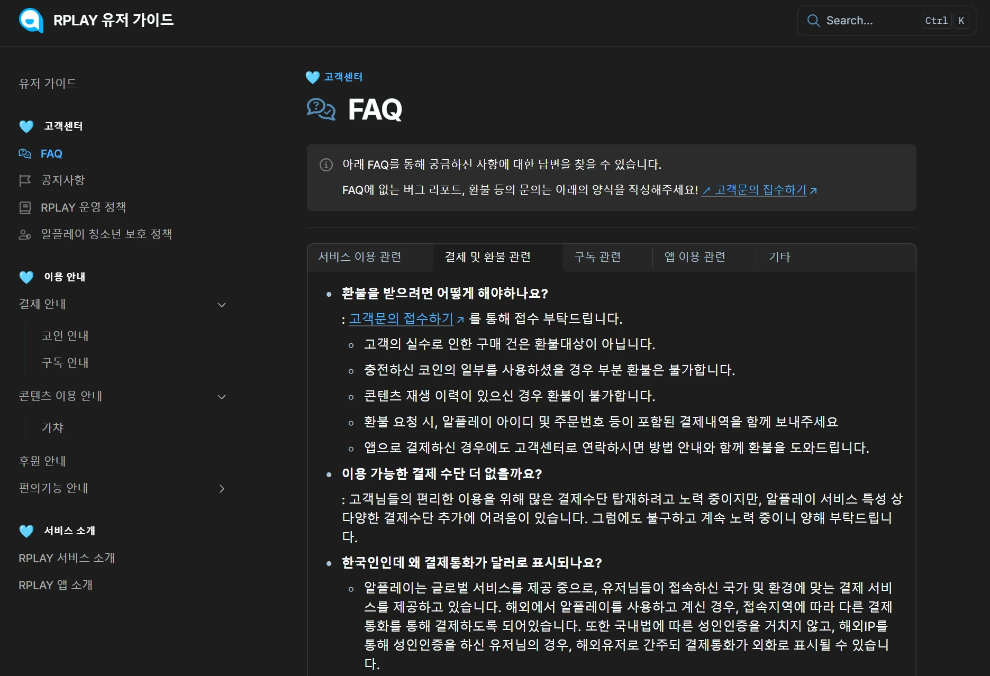Image resolution: width=990 pixels, height=676 pixels.
Task: Click text 고객의 실수로 인한 구매 건은 환불대상이 아닙니다.
Action: (x=510, y=344)
